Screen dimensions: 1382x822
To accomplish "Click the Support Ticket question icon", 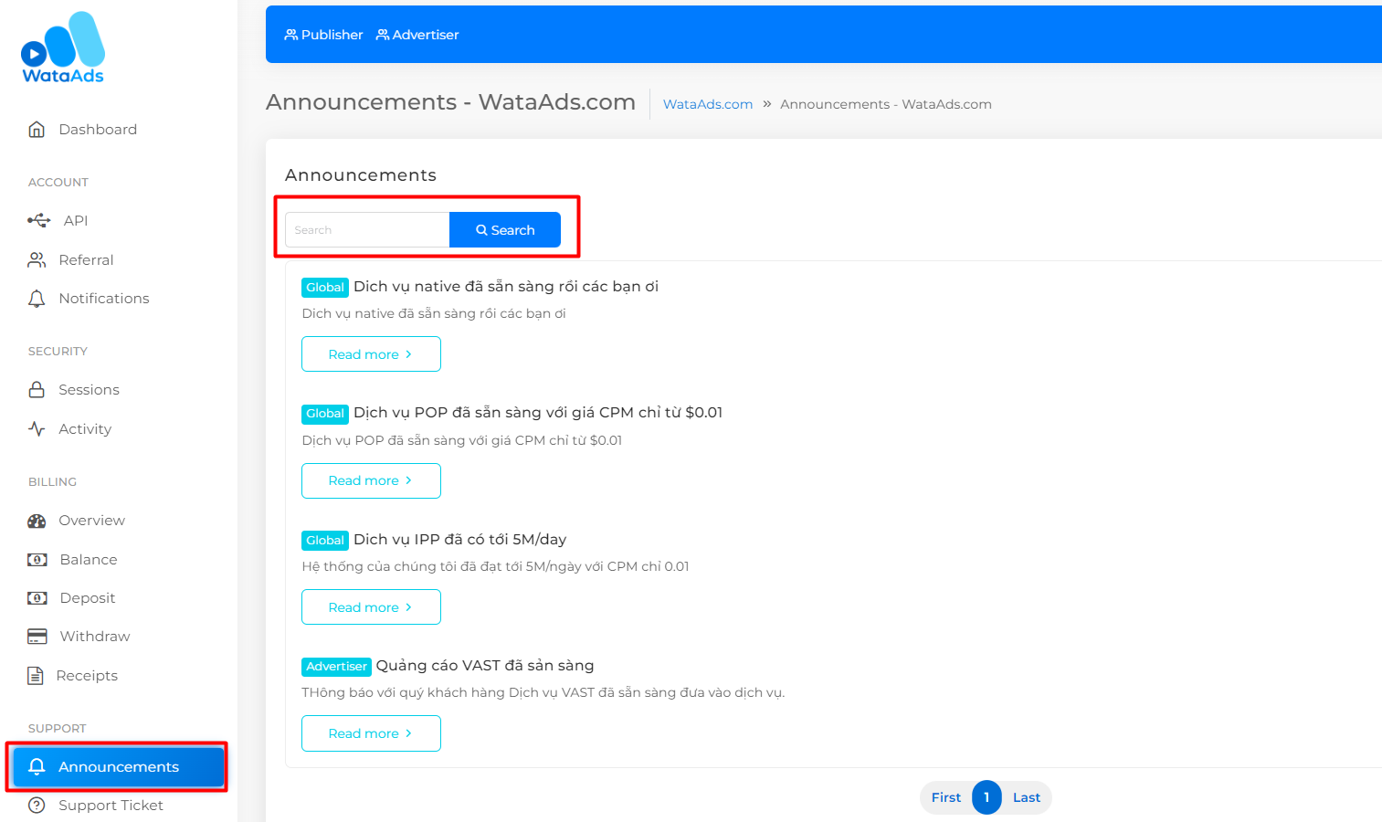I will (x=37, y=806).
